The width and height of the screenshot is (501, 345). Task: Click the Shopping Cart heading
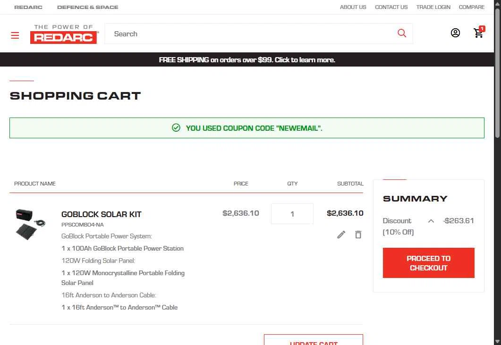76,95
